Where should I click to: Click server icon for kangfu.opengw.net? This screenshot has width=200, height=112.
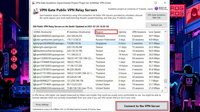[34, 47]
